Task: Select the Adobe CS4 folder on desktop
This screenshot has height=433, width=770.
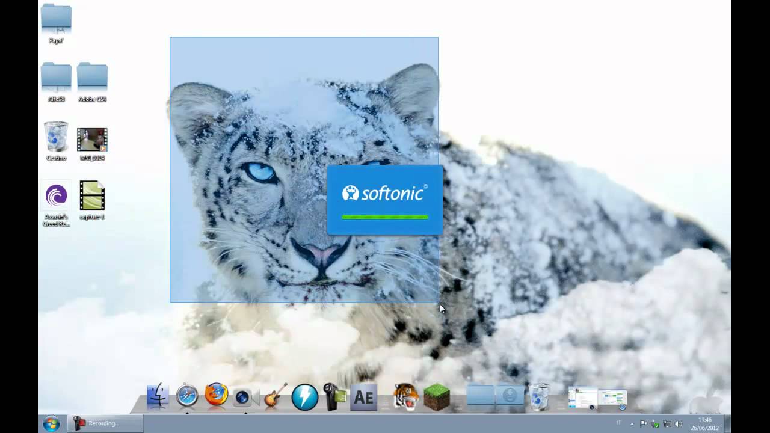Action: (93, 82)
